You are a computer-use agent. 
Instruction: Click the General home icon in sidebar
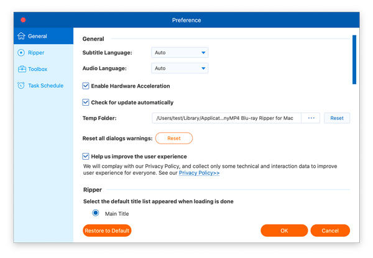(21, 36)
